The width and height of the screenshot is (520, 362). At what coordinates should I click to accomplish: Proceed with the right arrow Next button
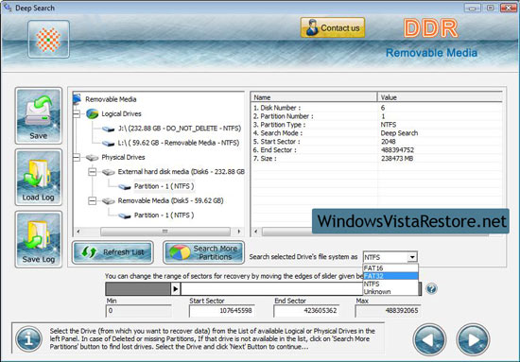point(473,340)
